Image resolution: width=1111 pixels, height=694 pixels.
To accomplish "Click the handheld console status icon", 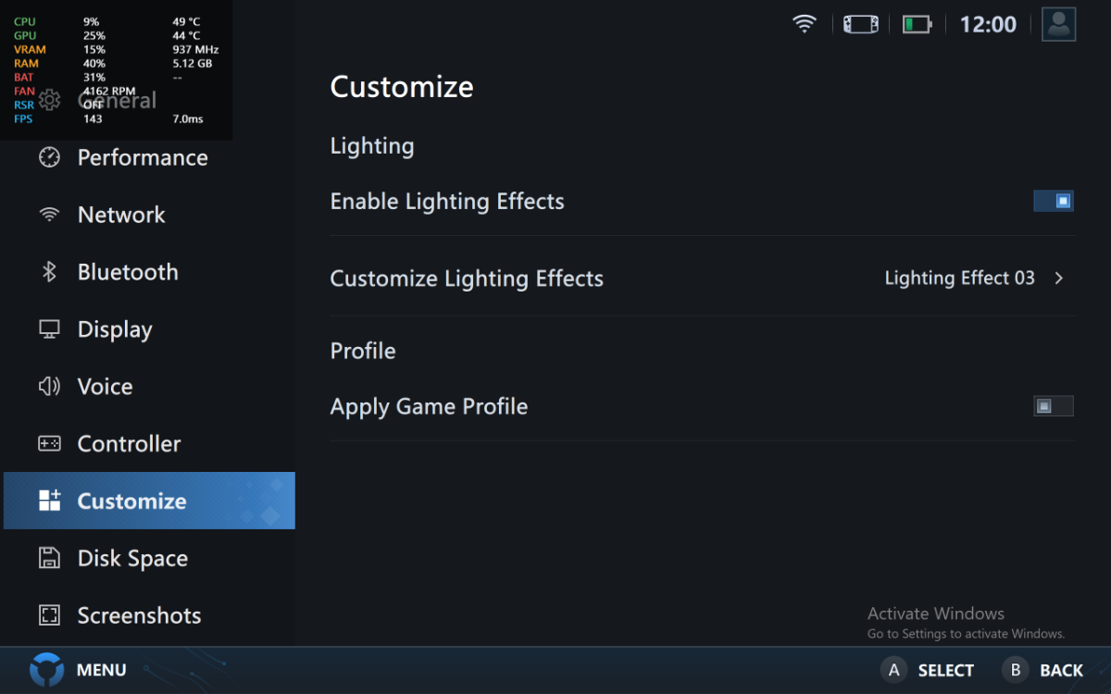I will coord(860,24).
